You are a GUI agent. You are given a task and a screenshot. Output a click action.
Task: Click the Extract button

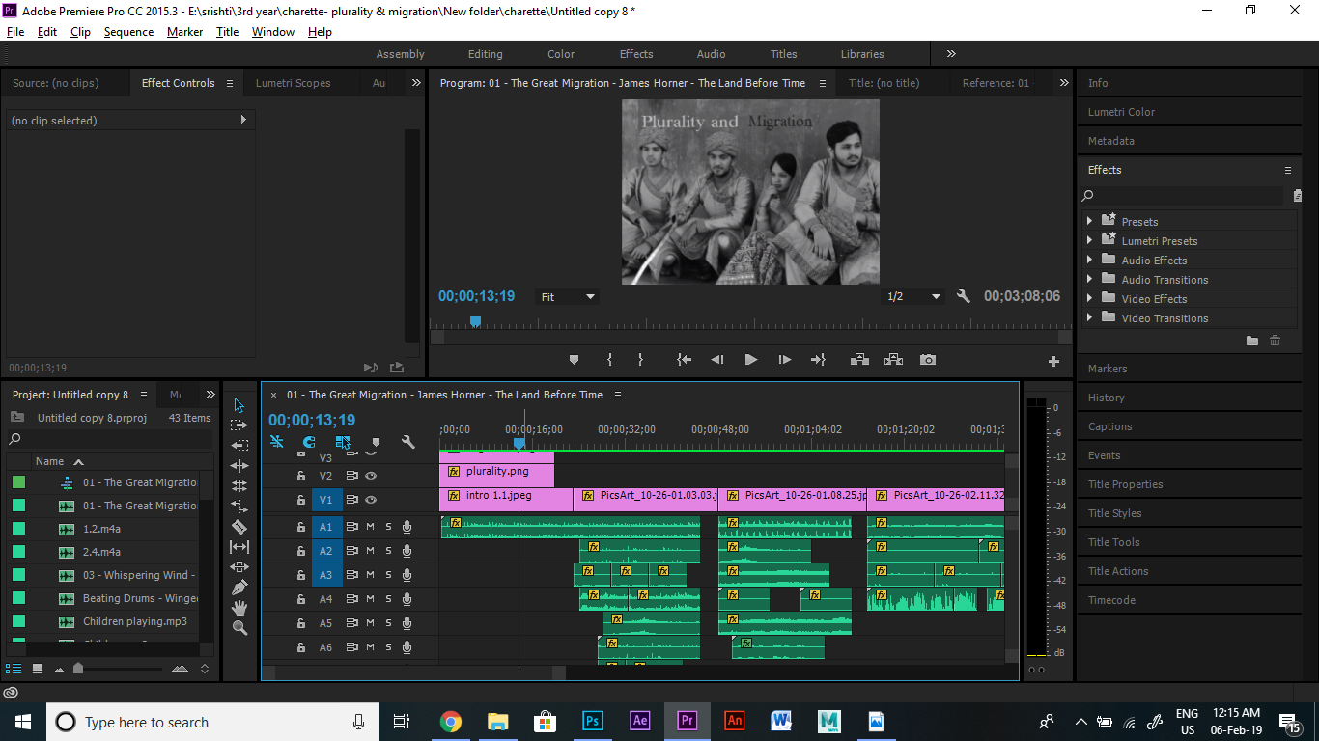tap(893, 360)
